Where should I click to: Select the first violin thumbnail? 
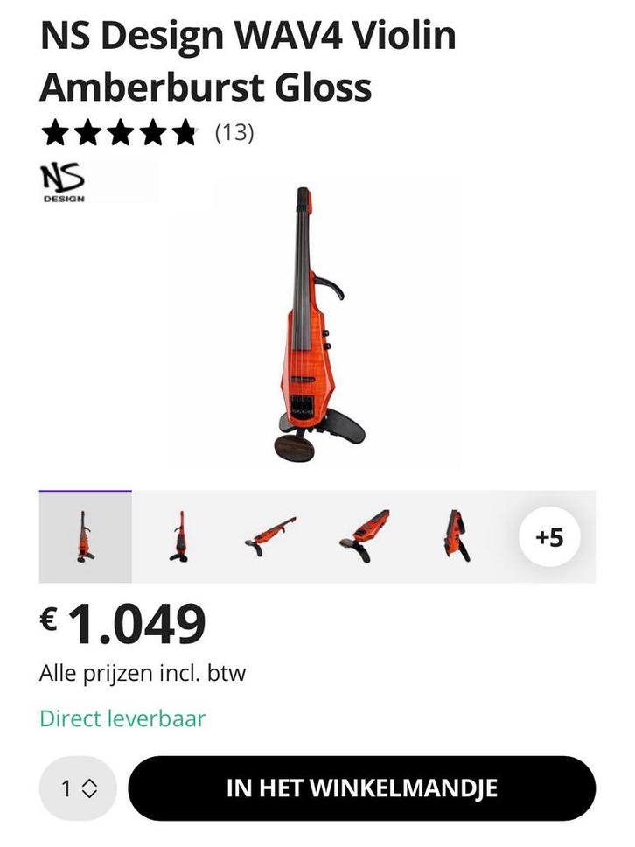click(86, 537)
